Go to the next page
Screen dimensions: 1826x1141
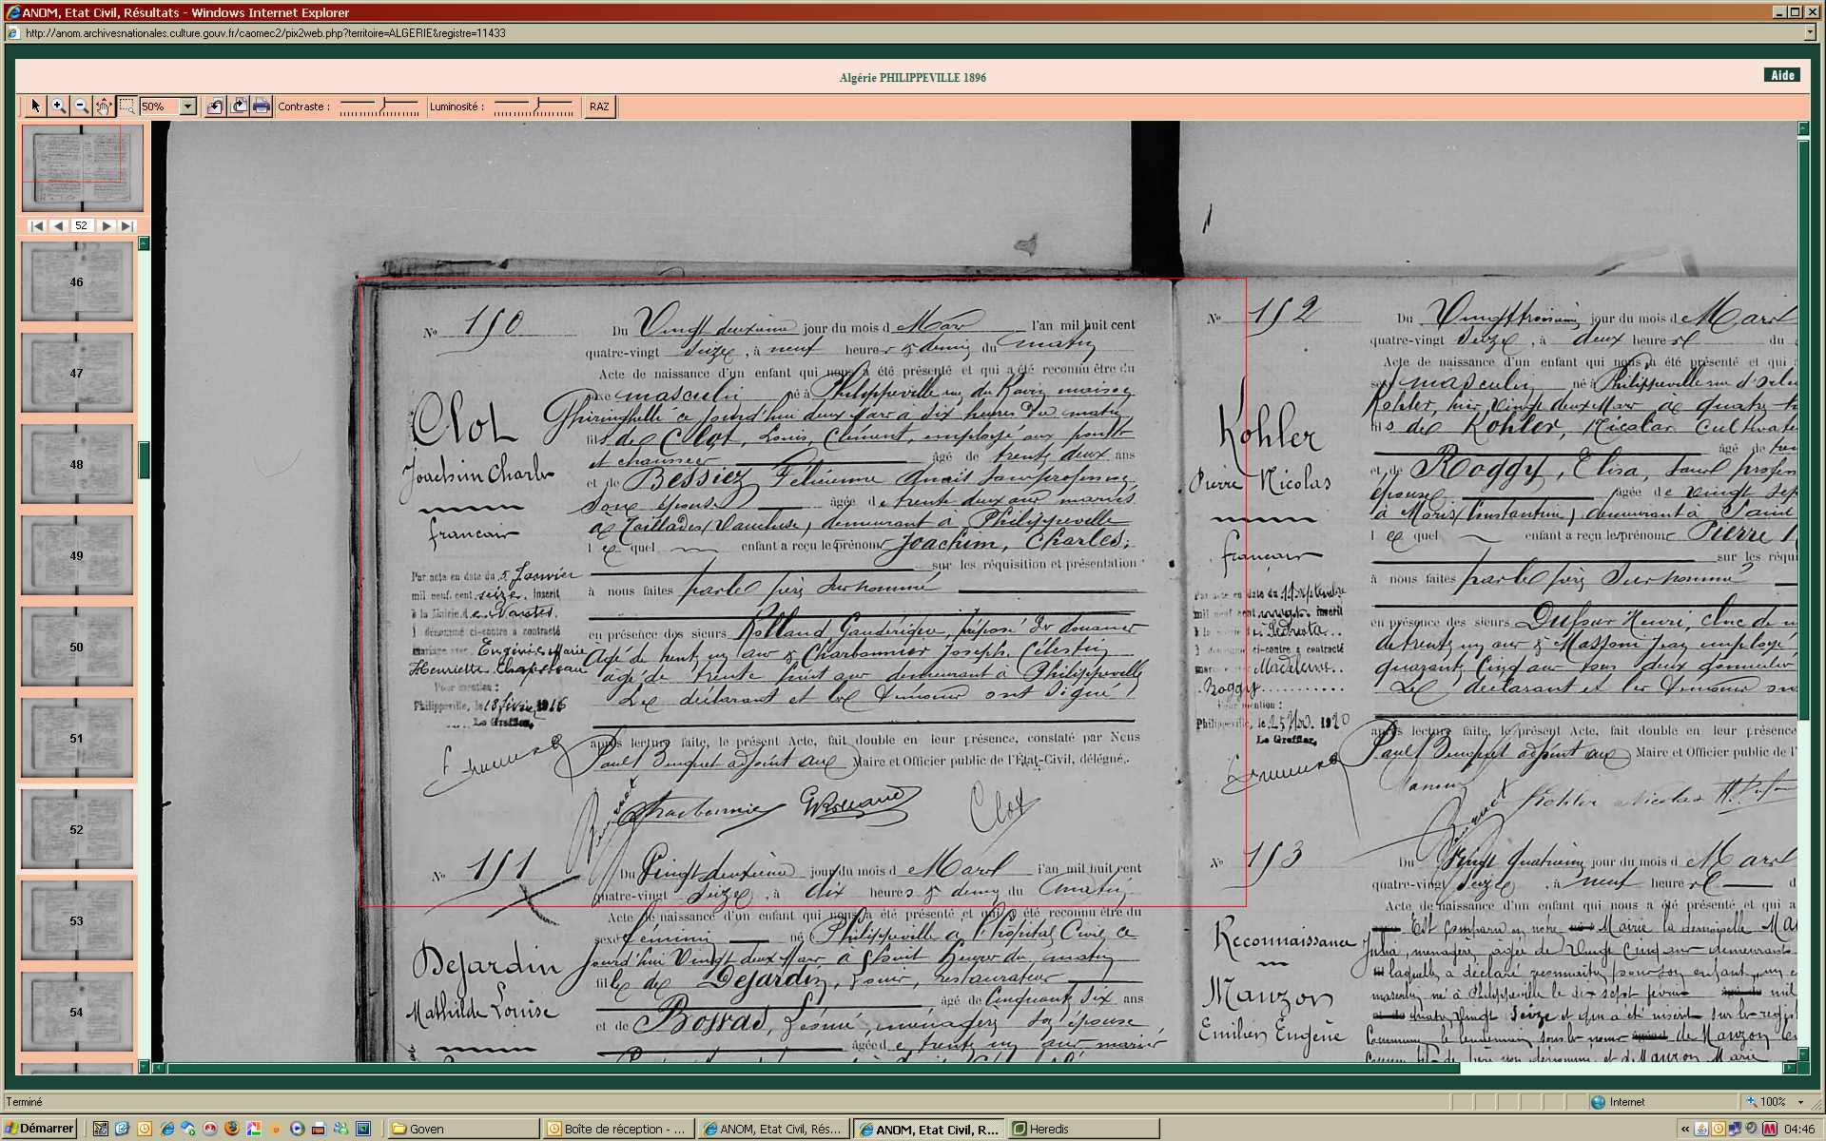(107, 226)
